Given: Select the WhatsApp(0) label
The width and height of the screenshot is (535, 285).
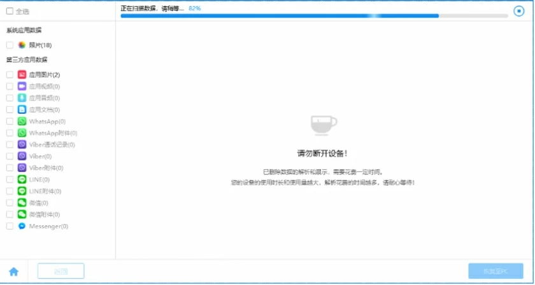Looking at the screenshot, I should tap(47, 122).
